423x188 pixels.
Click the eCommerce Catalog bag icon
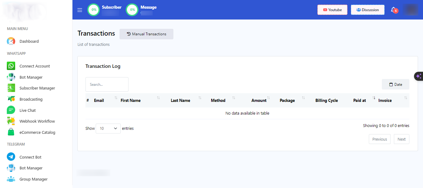11,132
